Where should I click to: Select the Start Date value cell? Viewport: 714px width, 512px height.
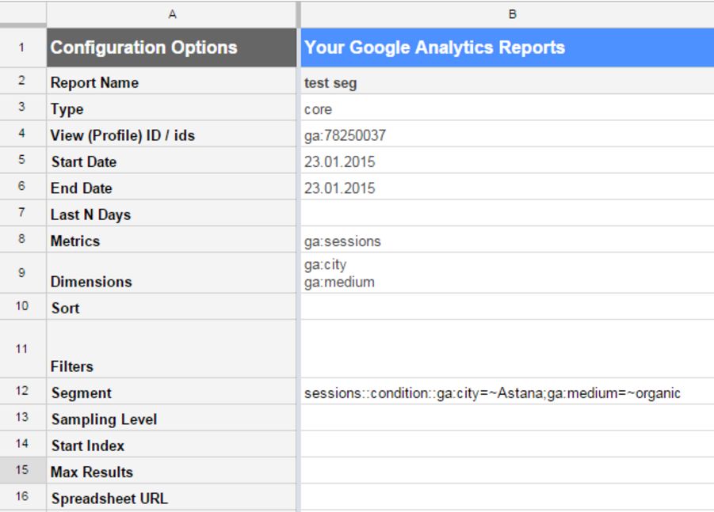tap(507, 162)
